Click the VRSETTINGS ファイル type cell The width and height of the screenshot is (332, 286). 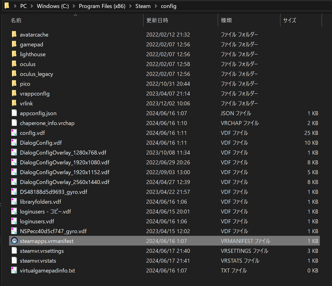click(244, 251)
